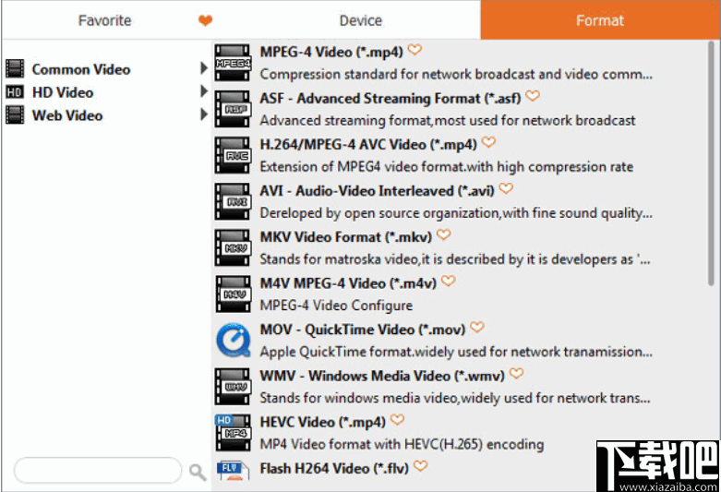
Task: Click 'Extension of MPEG4 video format' description
Action: (447, 166)
